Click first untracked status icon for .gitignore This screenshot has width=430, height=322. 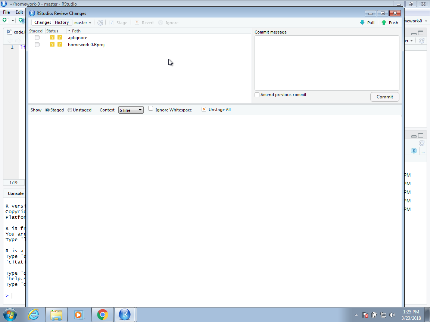(x=52, y=37)
